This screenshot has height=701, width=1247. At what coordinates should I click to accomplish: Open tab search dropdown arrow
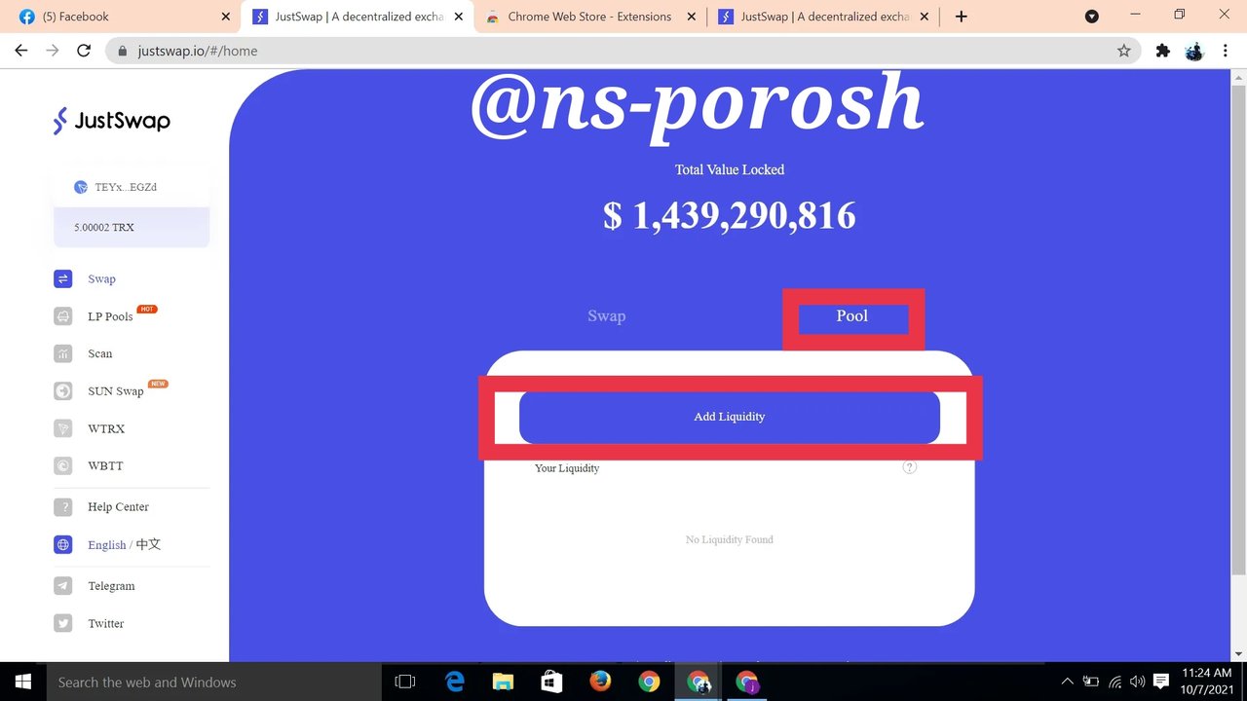1092,17
